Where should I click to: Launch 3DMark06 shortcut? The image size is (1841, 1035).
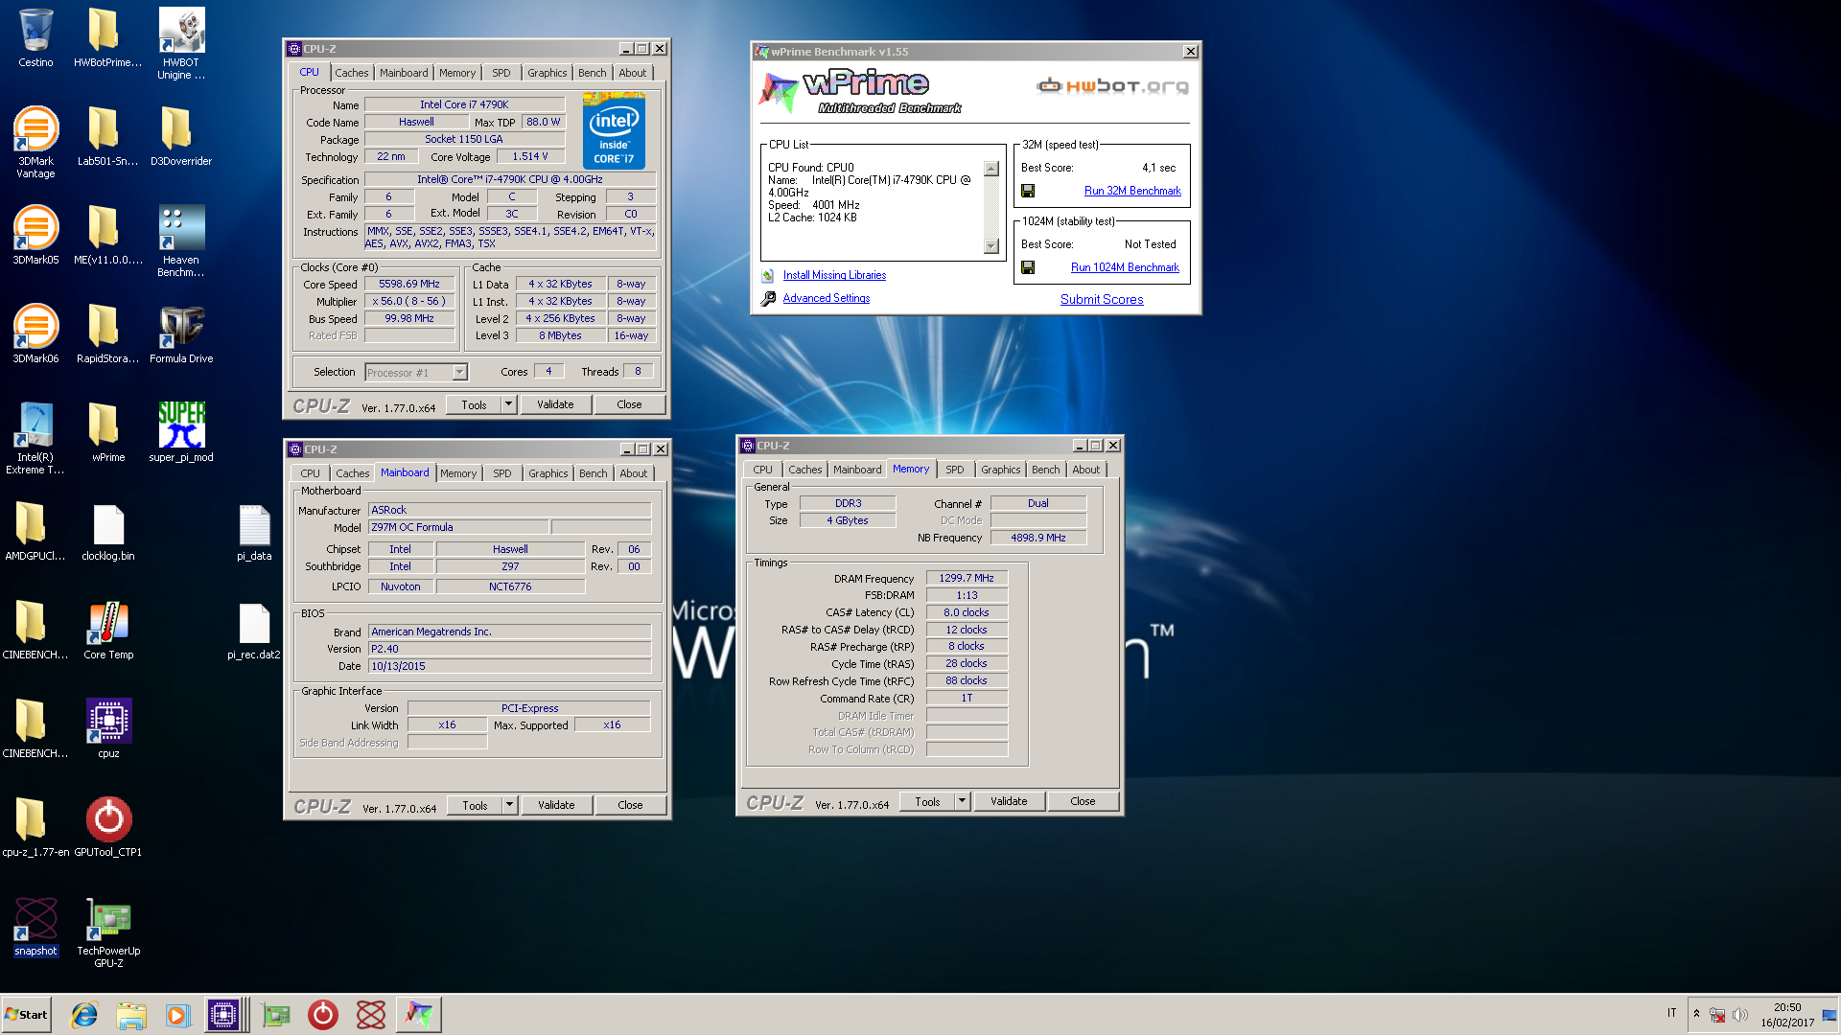tap(35, 333)
